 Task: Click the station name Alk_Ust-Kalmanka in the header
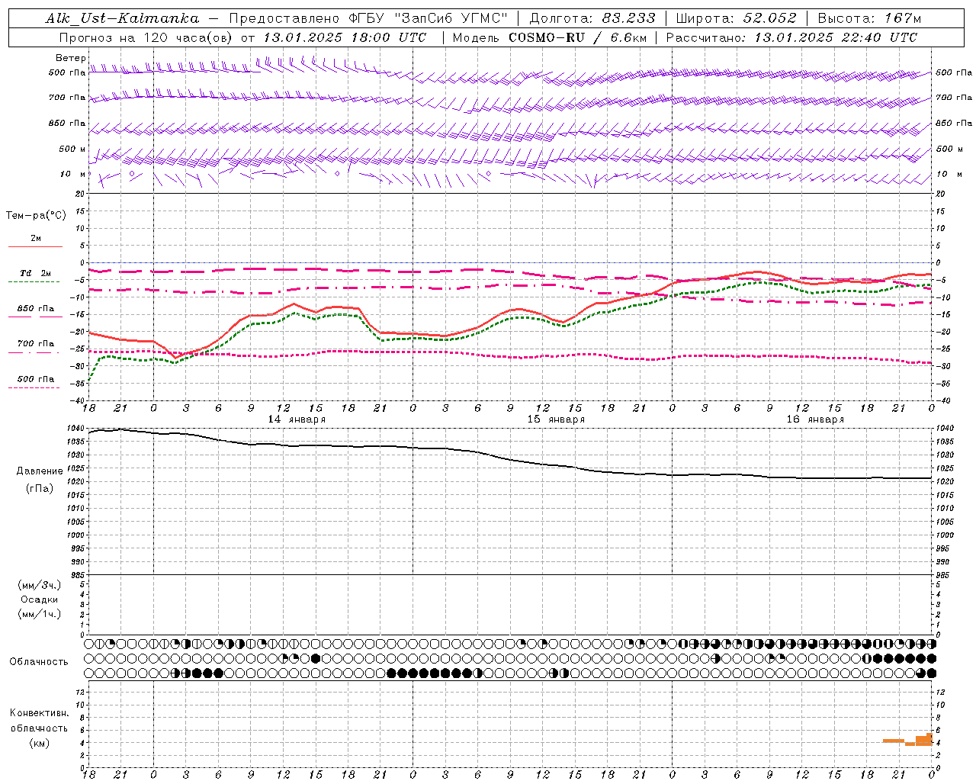(122, 18)
